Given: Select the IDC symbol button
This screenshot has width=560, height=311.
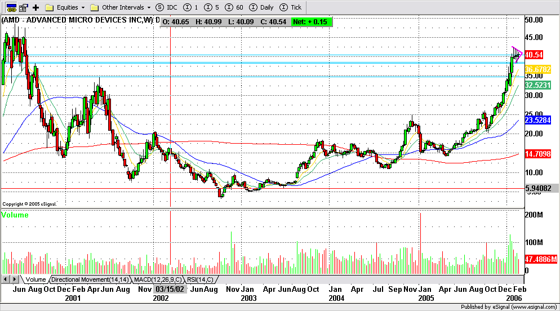Looking at the screenshot, I should (167, 7).
